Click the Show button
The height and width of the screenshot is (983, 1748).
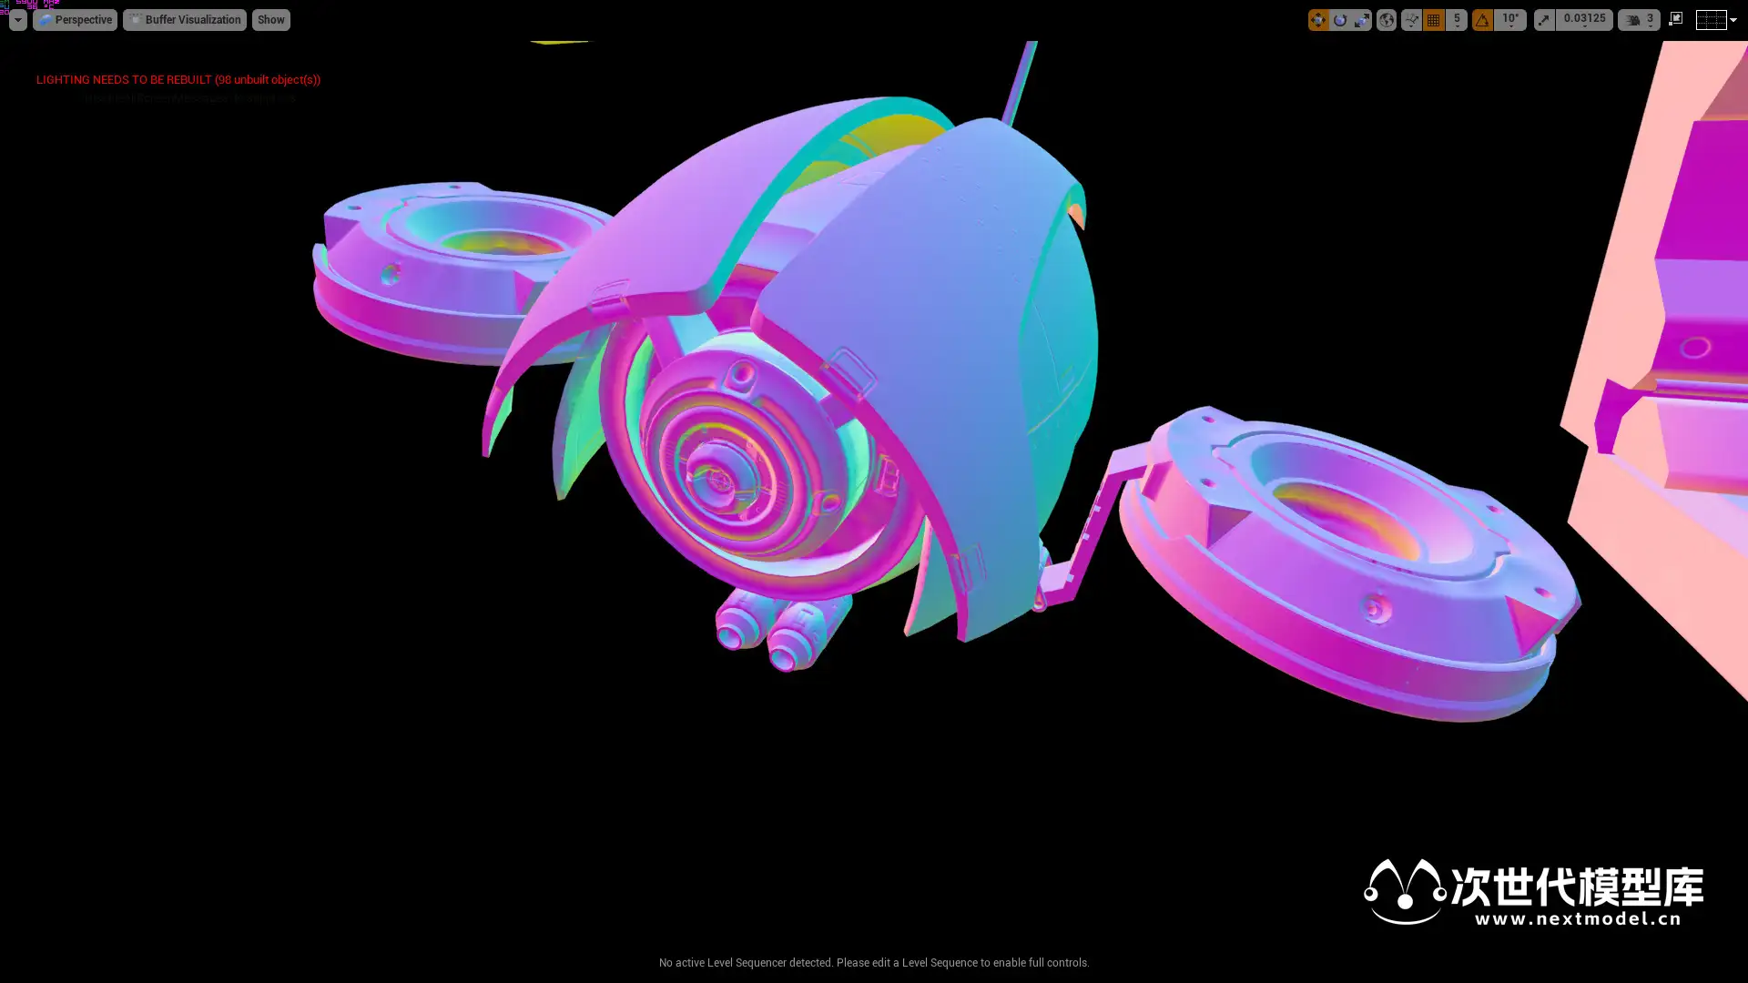(x=270, y=19)
